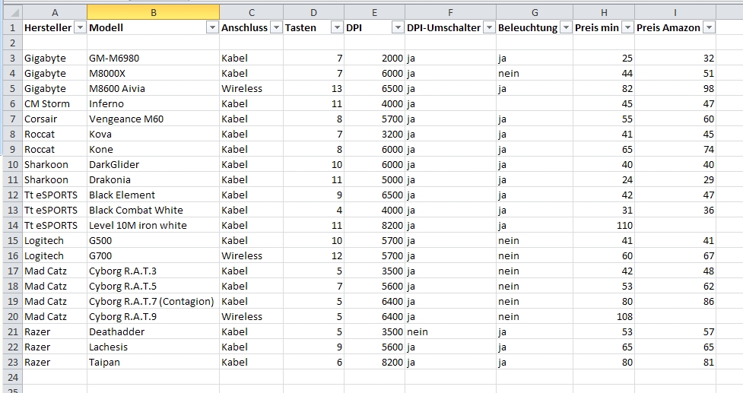
Task: Open the Tasten filter dropdown
Action: 337,27
